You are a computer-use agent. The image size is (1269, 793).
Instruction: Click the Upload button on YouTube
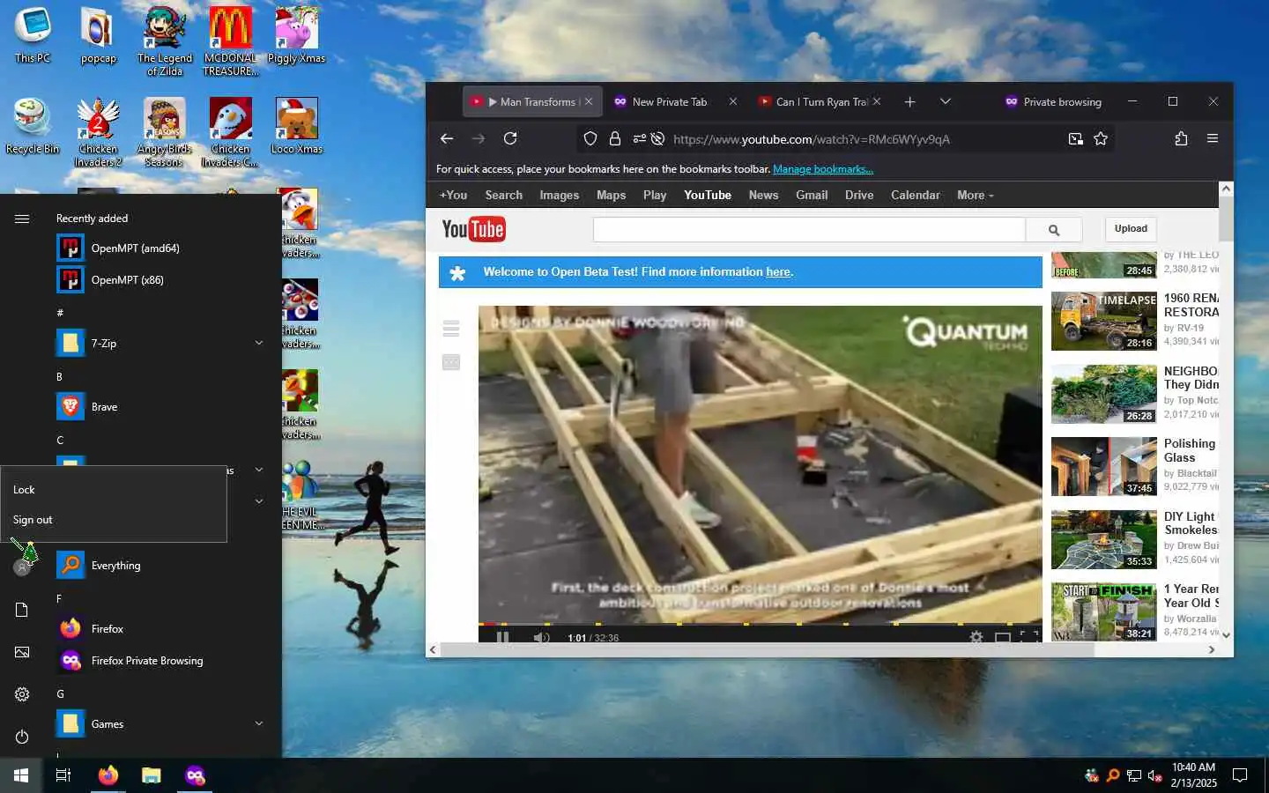(x=1131, y=228)
